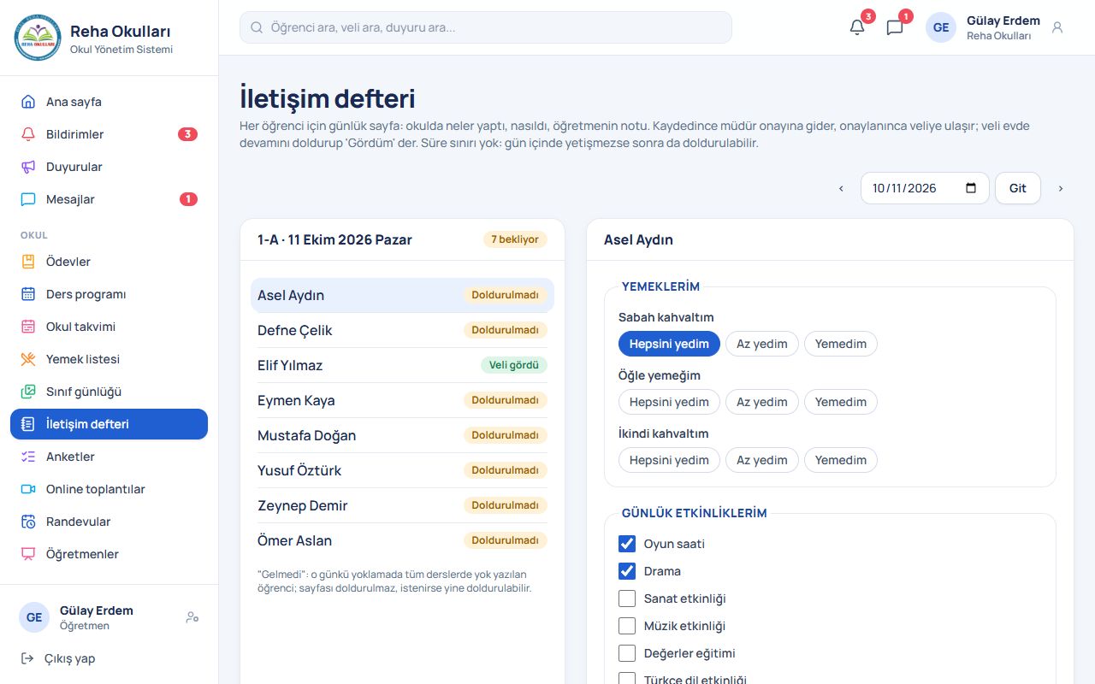Click the 7 bekliyor badge
This screenshot has width=1095, height=684.
coord(515,239)
